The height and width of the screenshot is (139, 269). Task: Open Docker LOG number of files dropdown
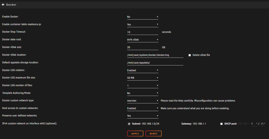coord(143,85)
